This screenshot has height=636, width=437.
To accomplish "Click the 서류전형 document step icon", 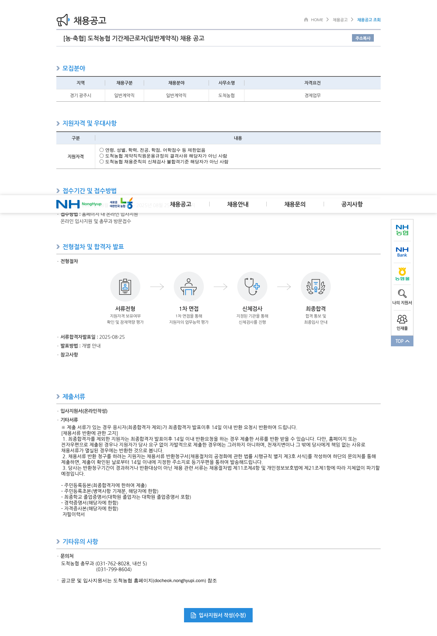I will click(125, 287).
